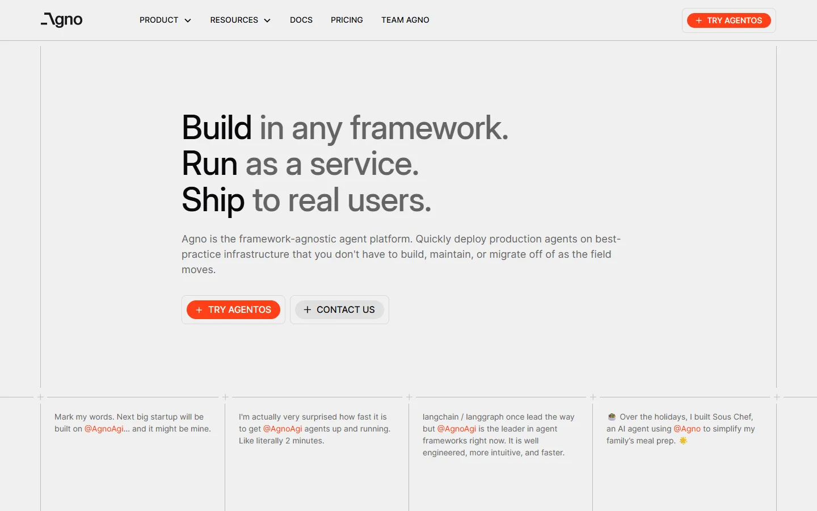Click the sun emoji after "meal prep."
The height and width of the screenshot is (511, 817).
click(683, 441)
